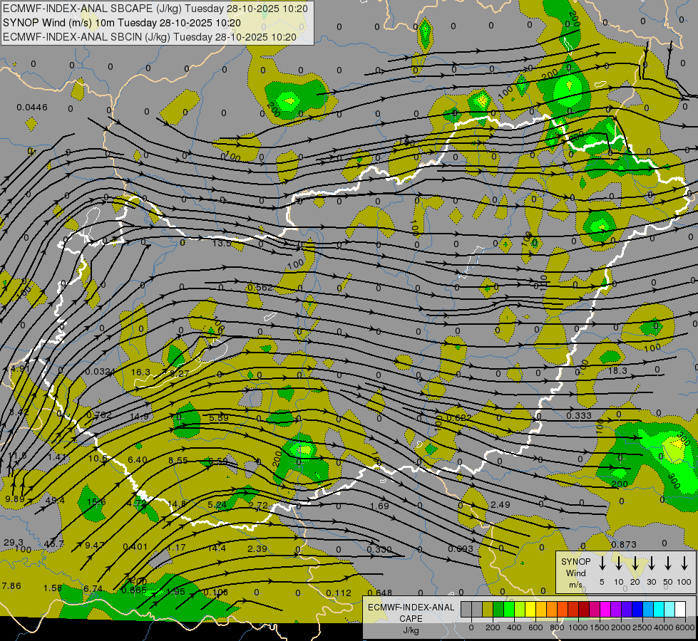
Task: Select the SYNOP Wind 10m title line
Action: tap(122, 23)
